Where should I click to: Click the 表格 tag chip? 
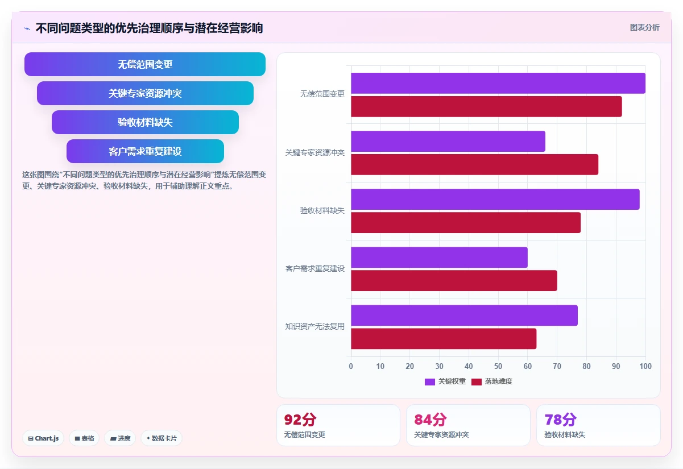coord(84,438)
